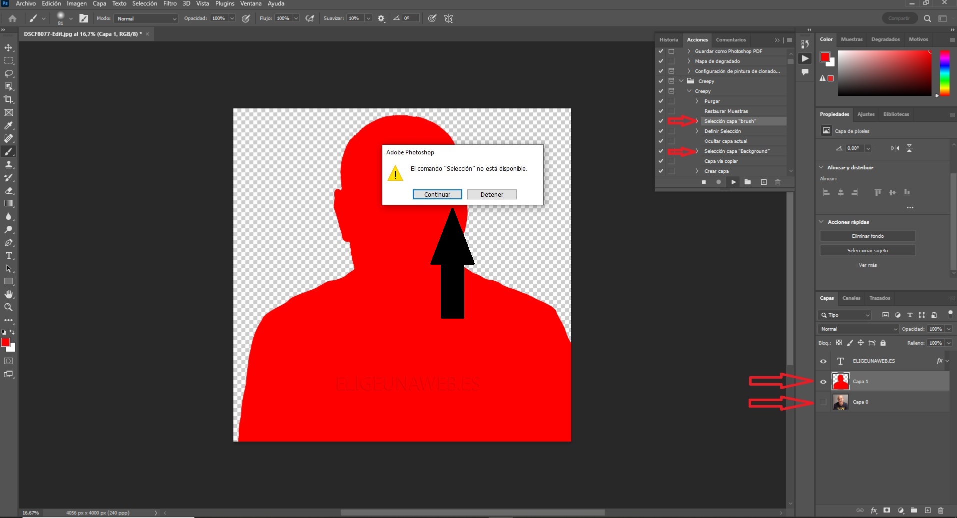The width and height of the screenshot is (957, 518).
Task: Click the rainbow hue slider strip
Action: (944, 73)
